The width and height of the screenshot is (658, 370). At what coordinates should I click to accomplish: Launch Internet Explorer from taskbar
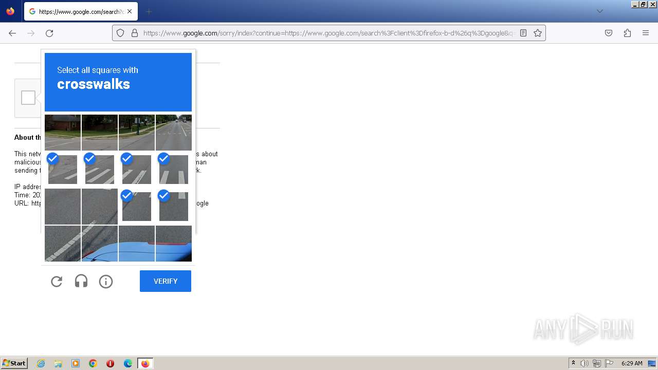coord(41,363)
